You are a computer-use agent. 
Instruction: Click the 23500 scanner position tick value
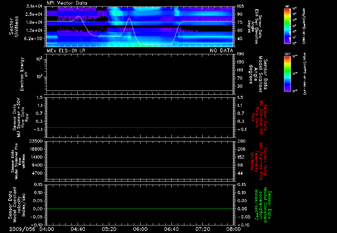[36, 141]
